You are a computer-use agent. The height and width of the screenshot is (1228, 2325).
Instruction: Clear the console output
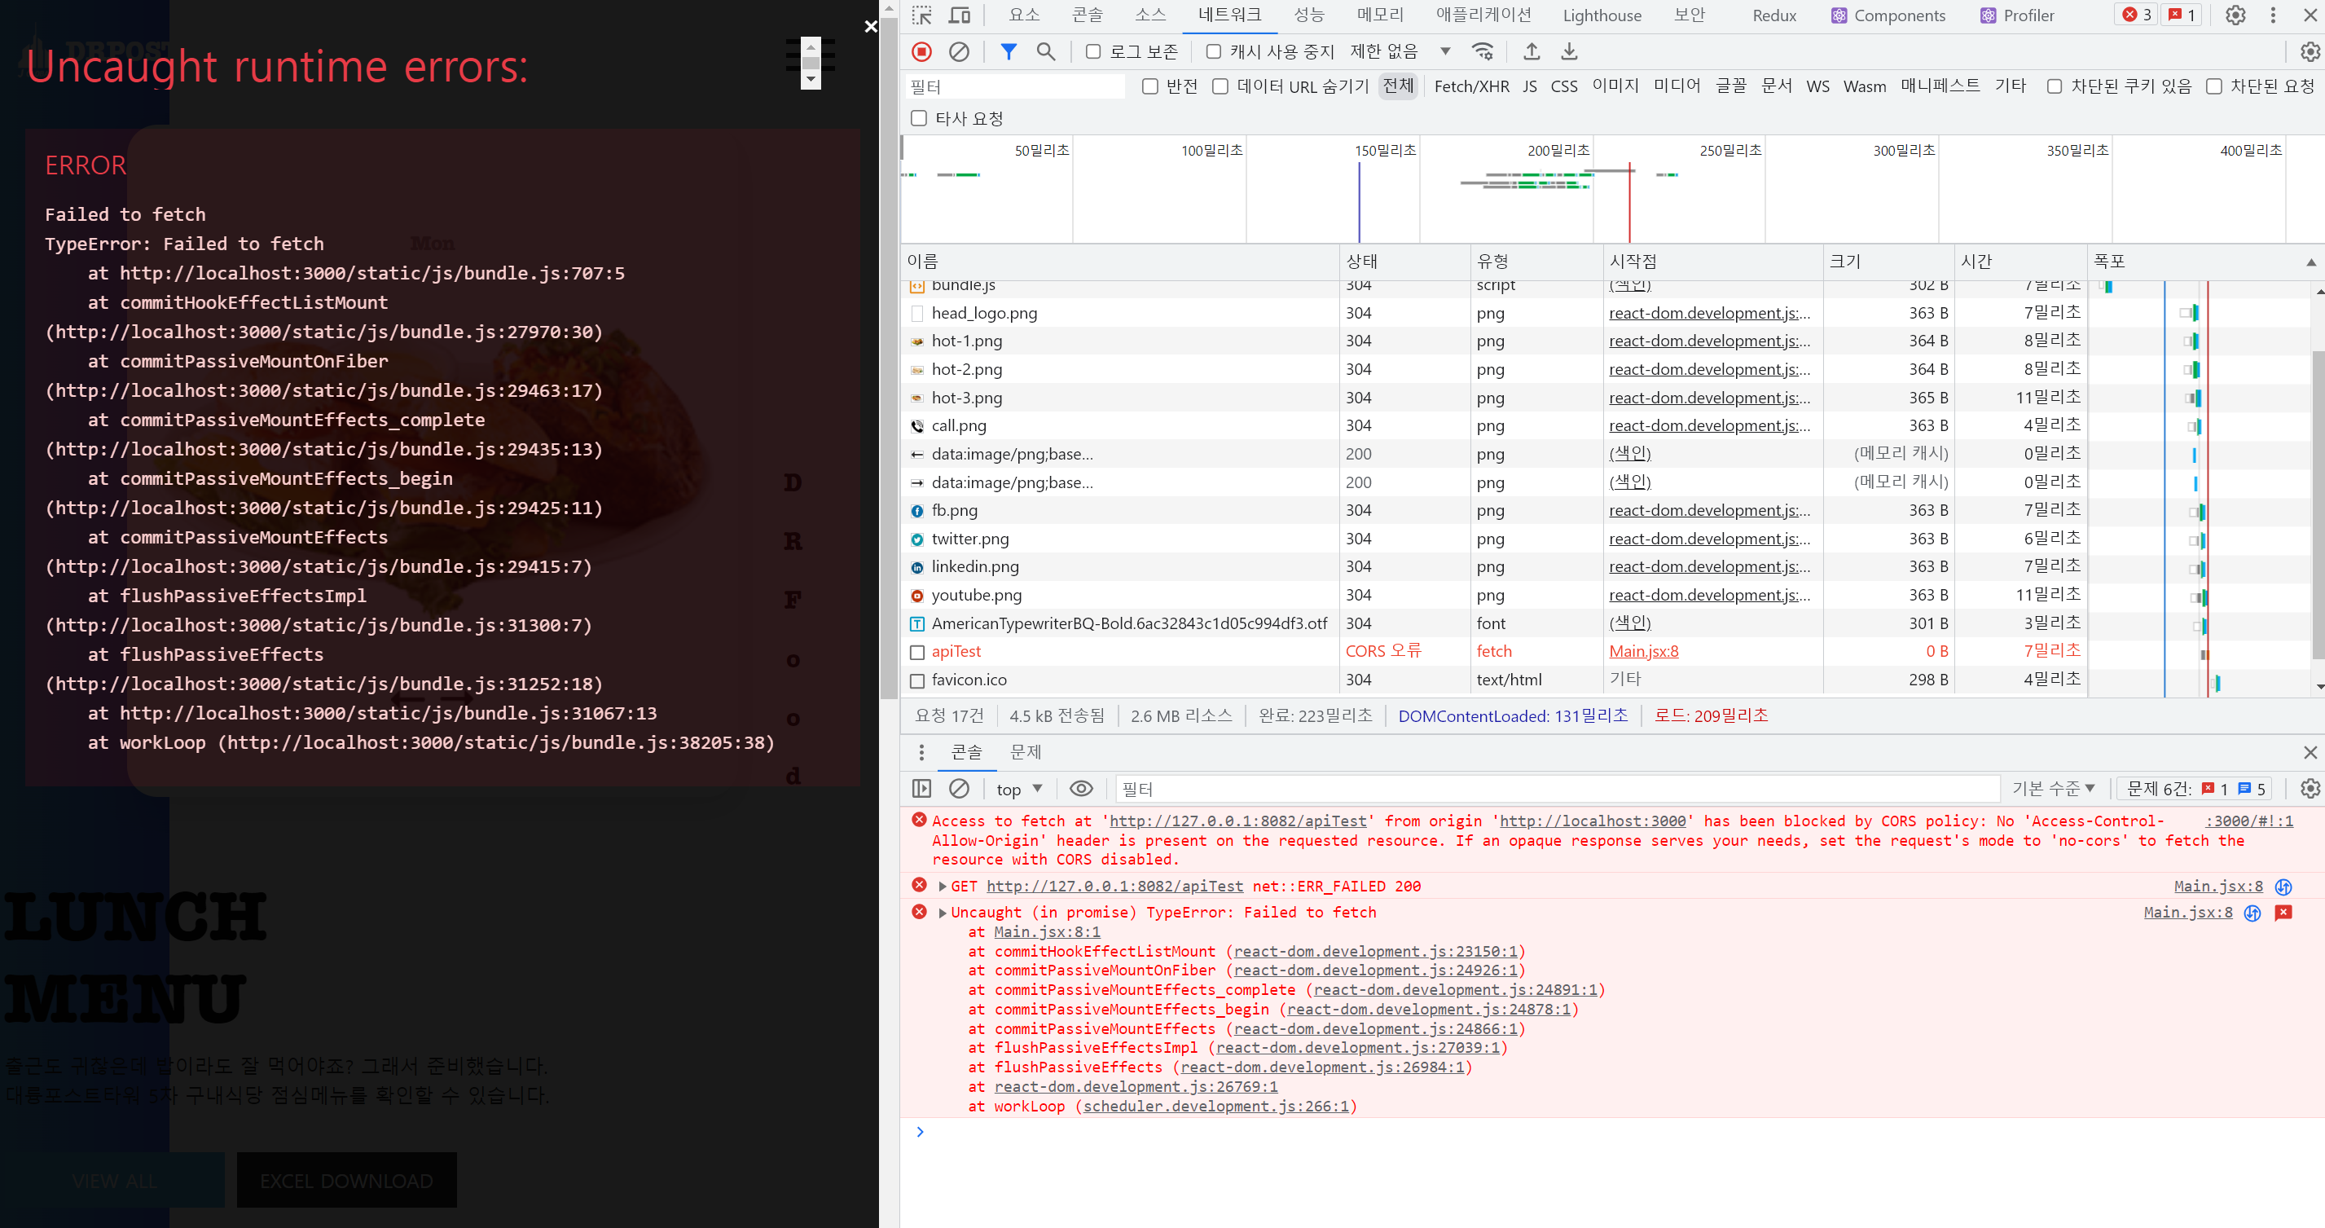point(960,789)
